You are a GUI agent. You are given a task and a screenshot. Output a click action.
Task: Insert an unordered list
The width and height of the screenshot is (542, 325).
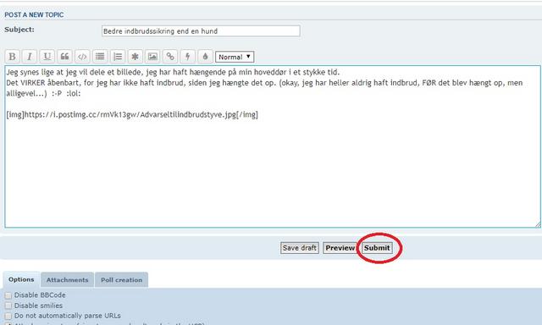100,57
